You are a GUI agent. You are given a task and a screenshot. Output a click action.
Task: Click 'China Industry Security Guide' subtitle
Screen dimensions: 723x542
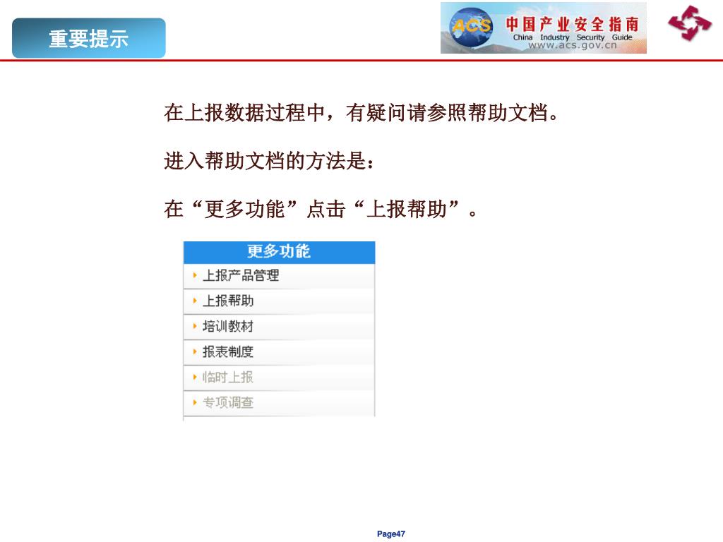pos(572,37)
